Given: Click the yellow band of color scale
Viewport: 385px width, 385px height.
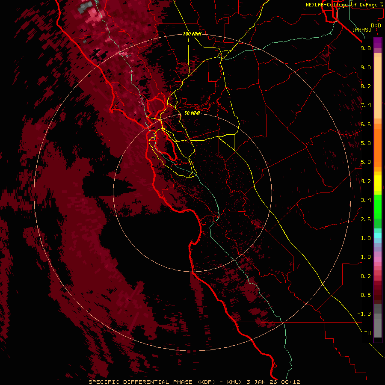Looking at the screenshot, I should [378, 183].
